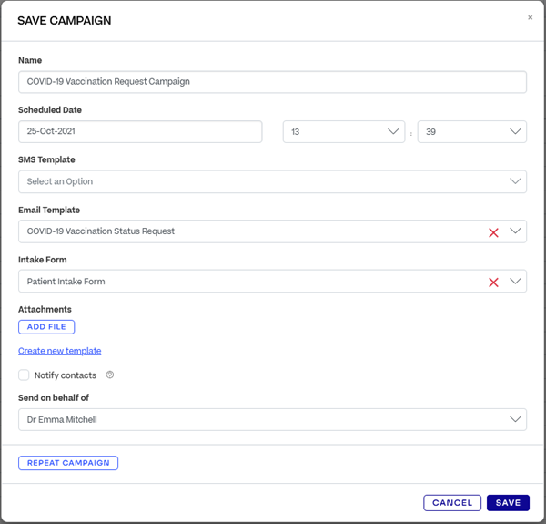Cancel the campaign dialog
The width and height of the screenshot is (546, 524).
452,503
